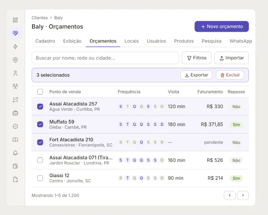Open the lightning bolt sidebar icon
The width and height of the screenshot is (268, 215).
15,46
